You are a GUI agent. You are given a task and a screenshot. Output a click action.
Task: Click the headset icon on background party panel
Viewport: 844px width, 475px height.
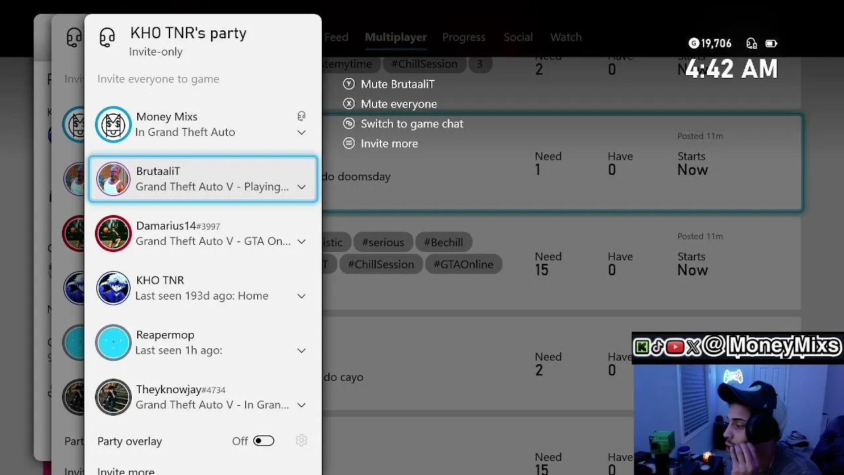(x=74, y=38)
